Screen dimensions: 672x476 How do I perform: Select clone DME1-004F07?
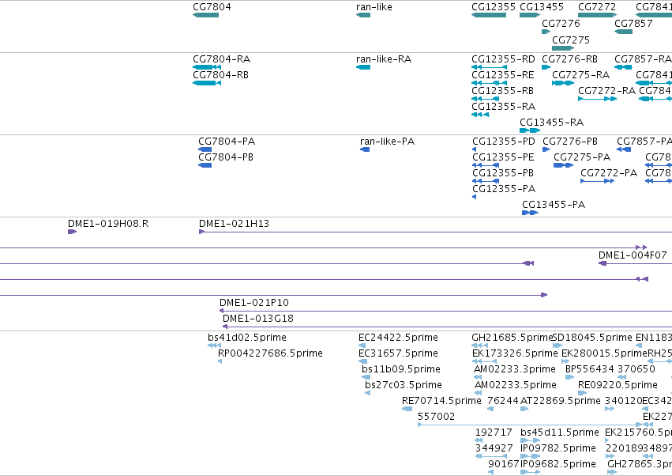(x=635, y=263)
